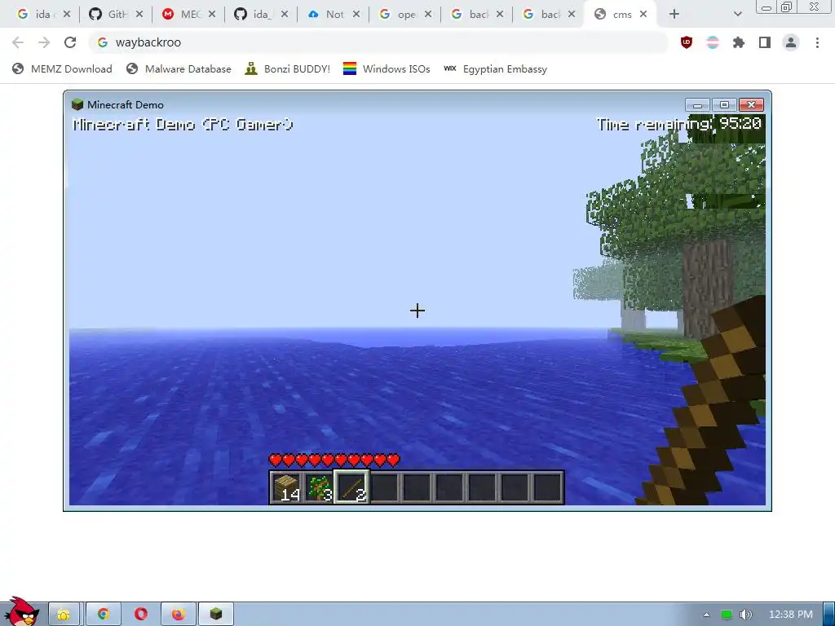Focus the address bar showing waybackroo
This screenshot has height=626, width=835.
coord(378,42)
